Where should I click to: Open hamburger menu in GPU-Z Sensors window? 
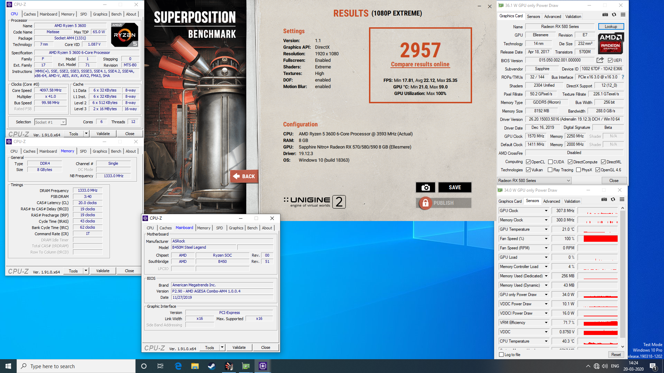click(622, 199)
